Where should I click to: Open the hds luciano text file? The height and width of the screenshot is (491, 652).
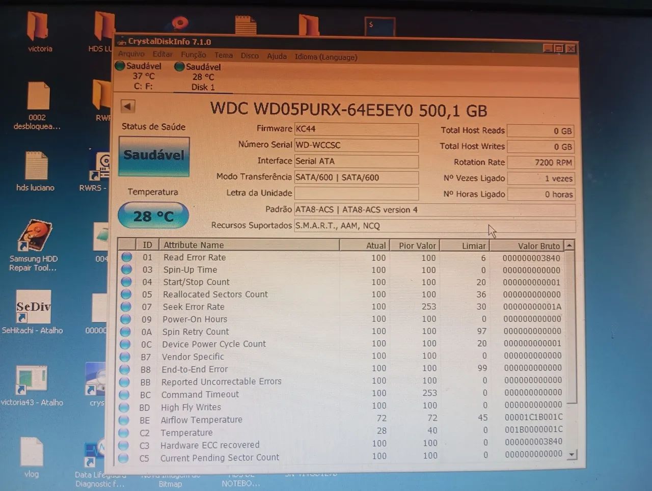36,166
